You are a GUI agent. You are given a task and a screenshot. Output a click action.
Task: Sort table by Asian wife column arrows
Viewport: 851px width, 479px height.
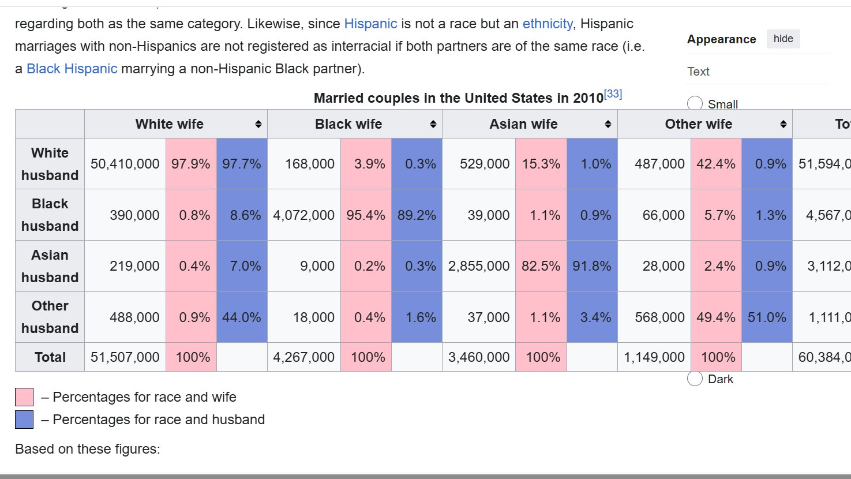608,124
